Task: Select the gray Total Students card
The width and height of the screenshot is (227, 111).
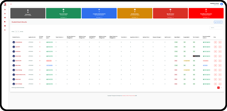Action: 28,13
